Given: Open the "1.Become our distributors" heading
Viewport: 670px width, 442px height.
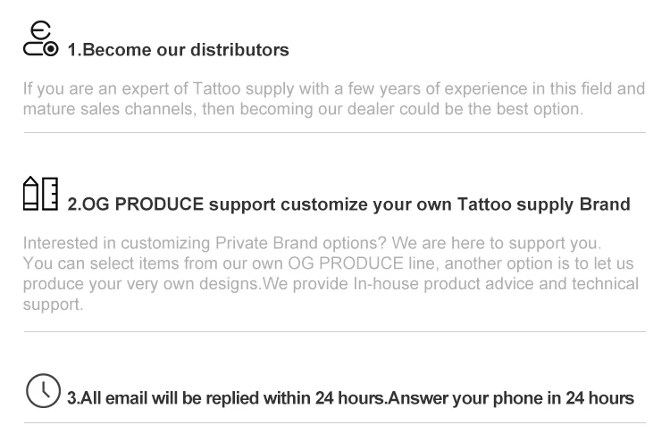Looking at the screenshot, I should [179, 50].
